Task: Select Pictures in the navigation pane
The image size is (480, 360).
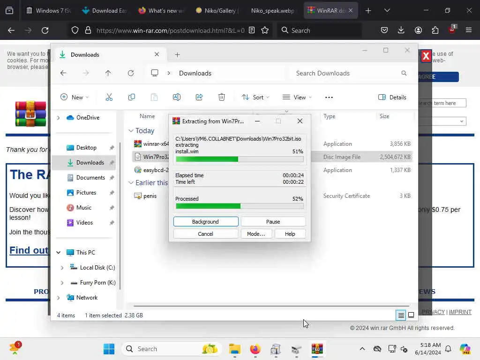Action: pyautogui.click(x=86, y=193)
